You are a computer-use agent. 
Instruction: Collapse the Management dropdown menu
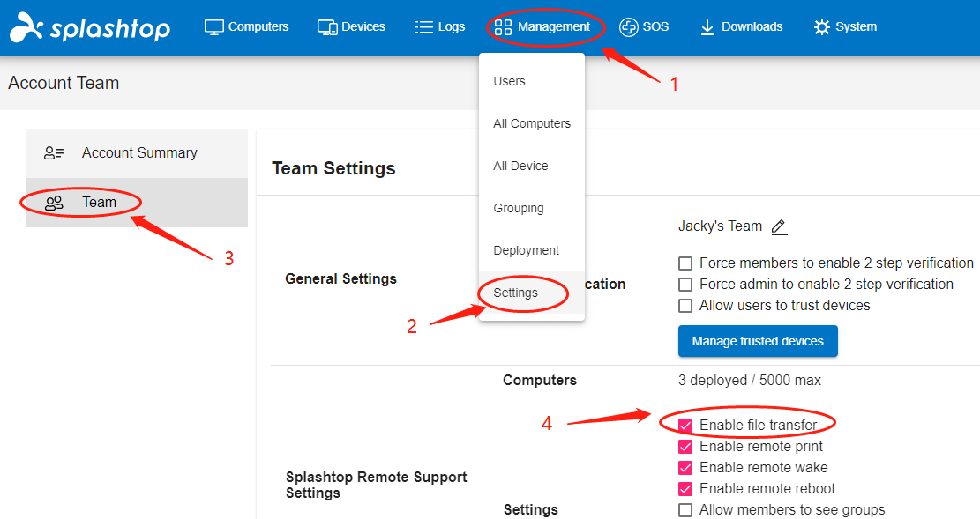pyautogui.click(x=542, y=27)
